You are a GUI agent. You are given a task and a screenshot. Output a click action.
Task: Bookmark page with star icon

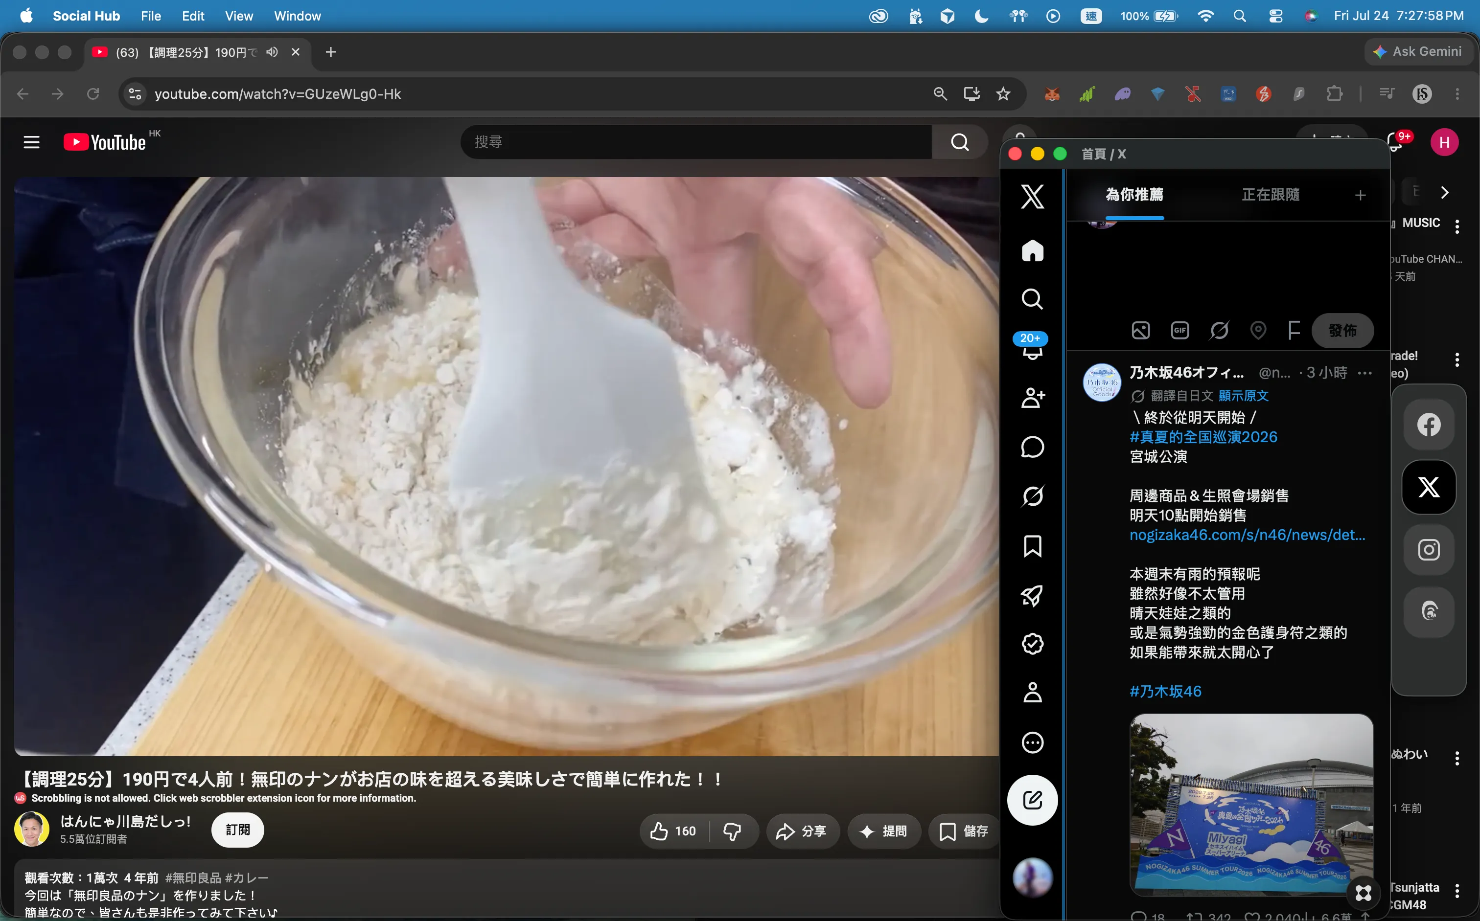coord(1003,94)
